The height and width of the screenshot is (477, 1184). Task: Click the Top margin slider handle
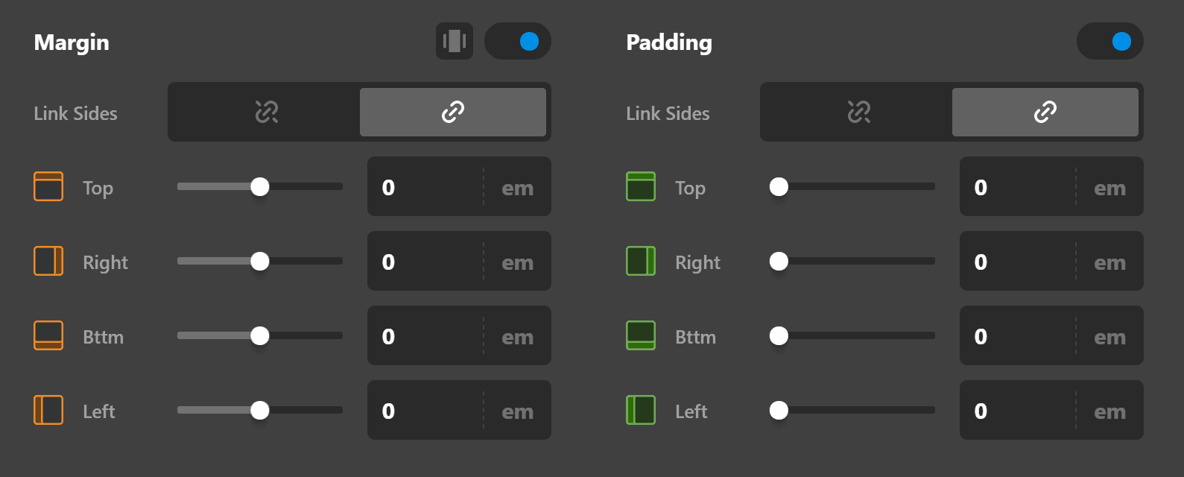click(x=260, y=187)
